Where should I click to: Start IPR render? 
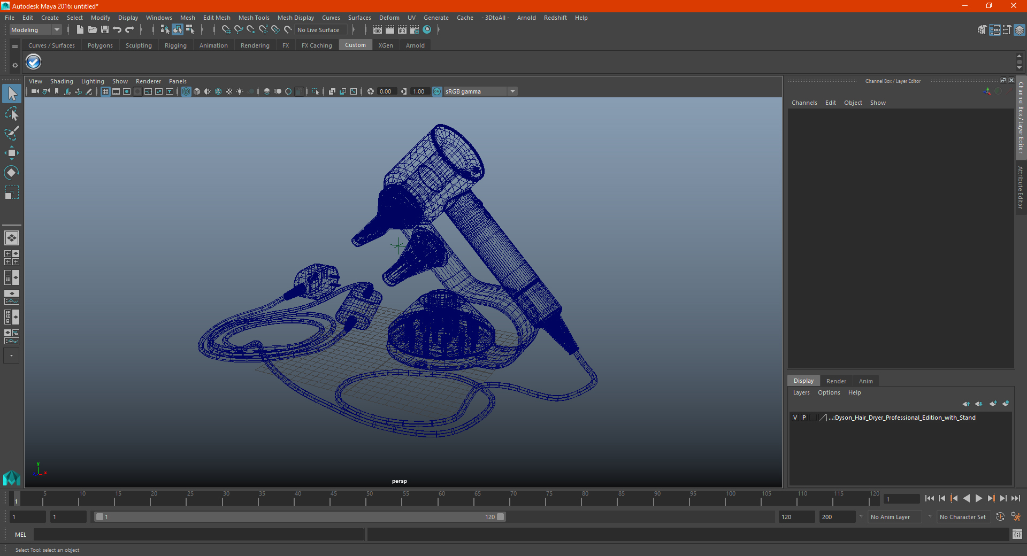402,30
